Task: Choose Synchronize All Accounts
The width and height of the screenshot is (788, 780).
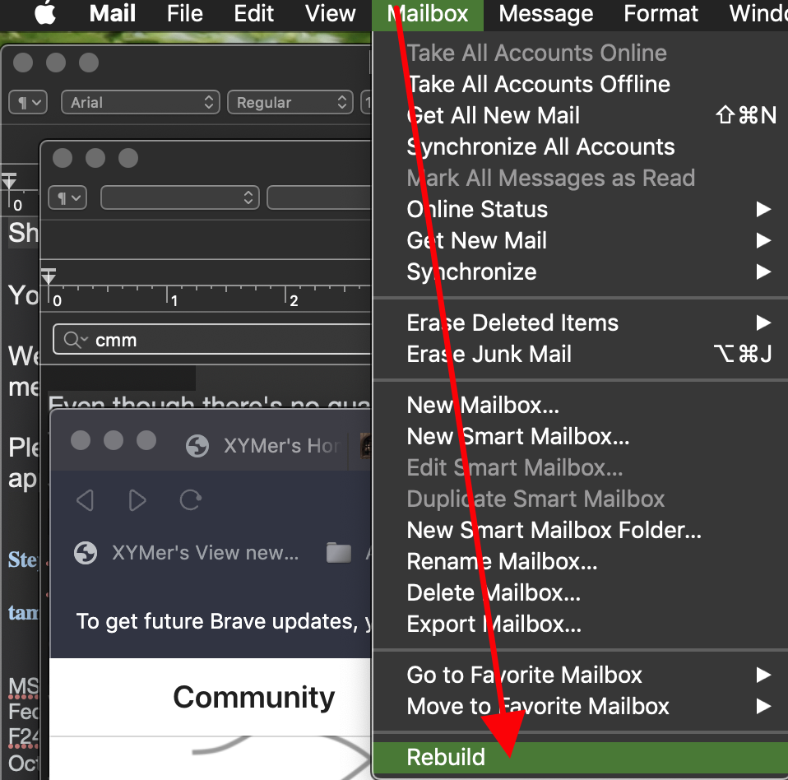Action: (581, 146)
